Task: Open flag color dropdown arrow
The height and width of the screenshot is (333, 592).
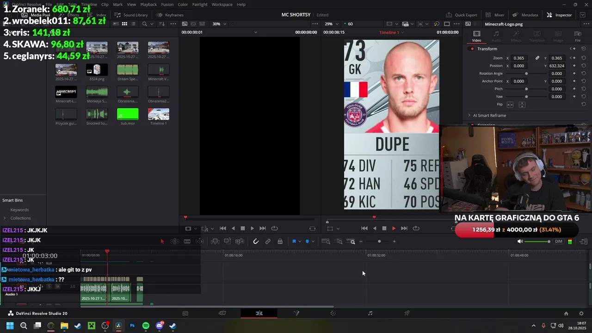Action: [300, 241]
